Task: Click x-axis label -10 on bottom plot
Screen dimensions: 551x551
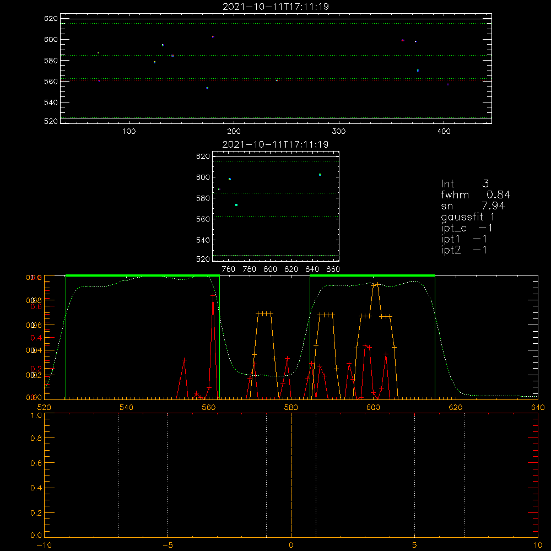Action: pos(44,545)
